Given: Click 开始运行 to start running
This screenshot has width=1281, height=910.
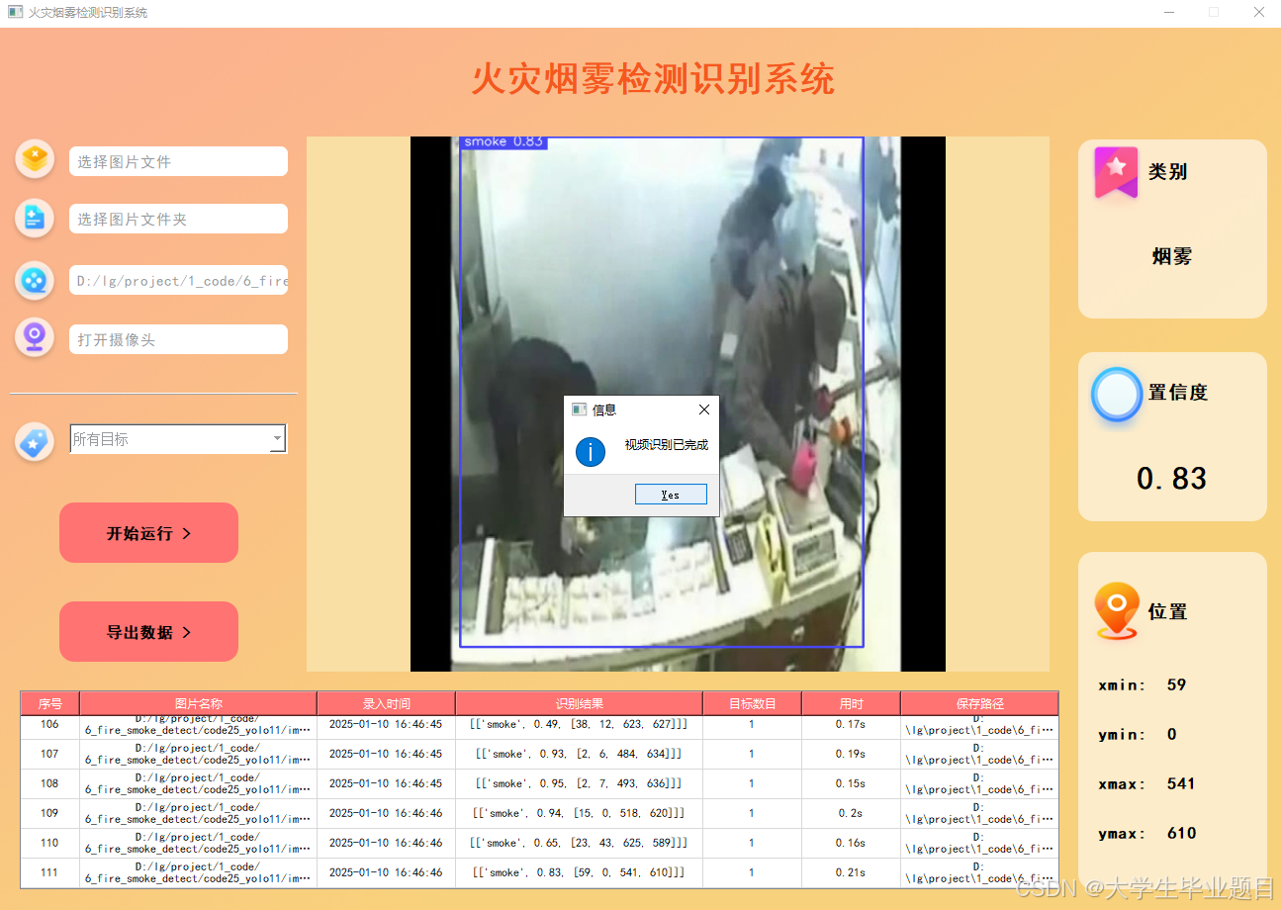Looking at the screenshot, I should pos(148,532).
